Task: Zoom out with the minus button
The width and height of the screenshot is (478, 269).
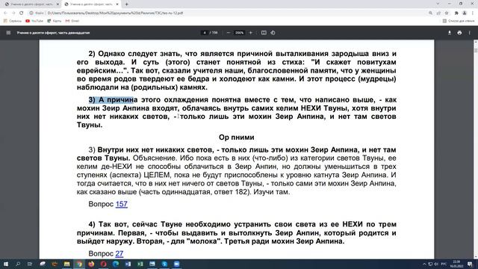Action: click(x=229, y=33)
